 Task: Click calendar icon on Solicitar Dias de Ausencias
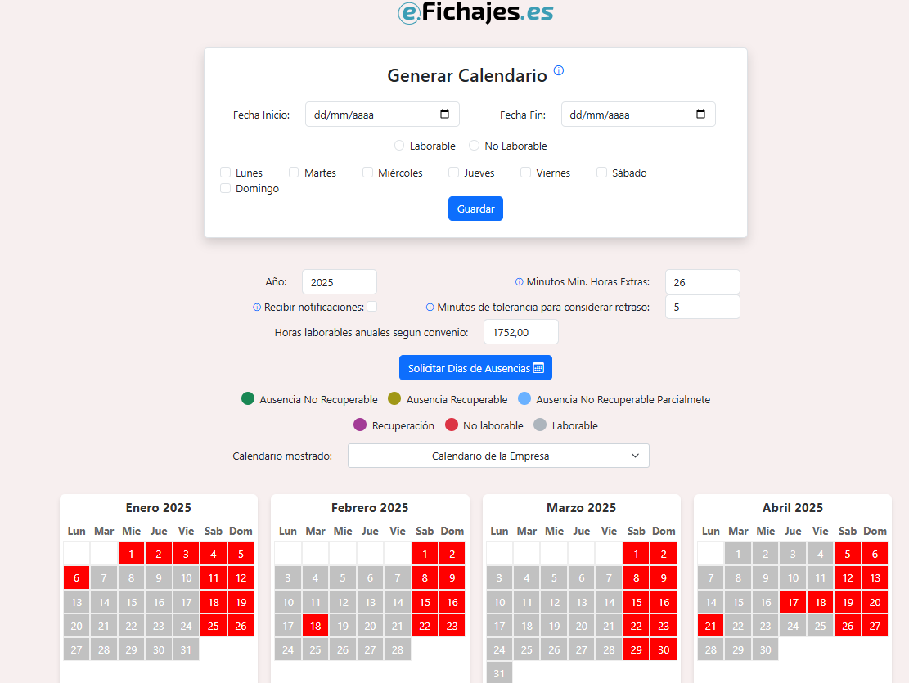pos(538,368)
